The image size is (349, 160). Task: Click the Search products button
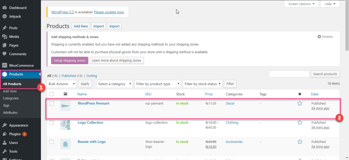click(325, 74)
